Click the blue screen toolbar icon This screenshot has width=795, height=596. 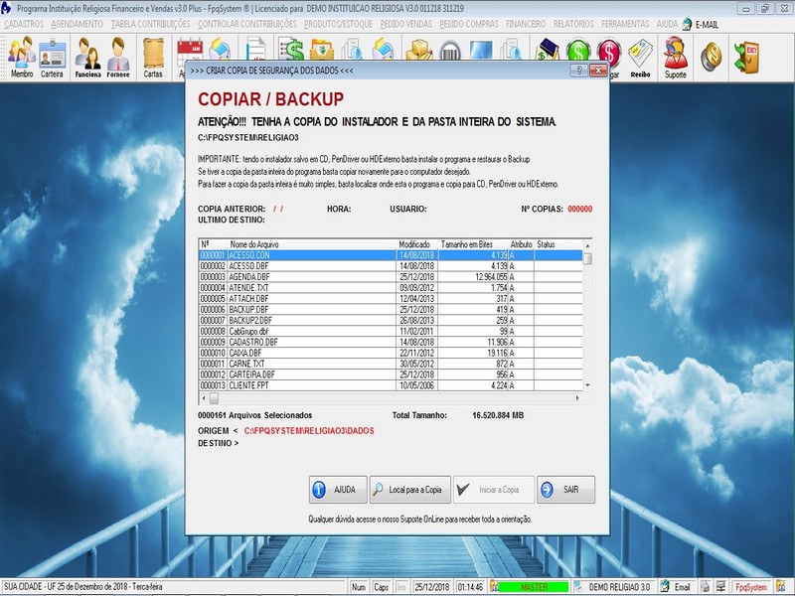481,50
